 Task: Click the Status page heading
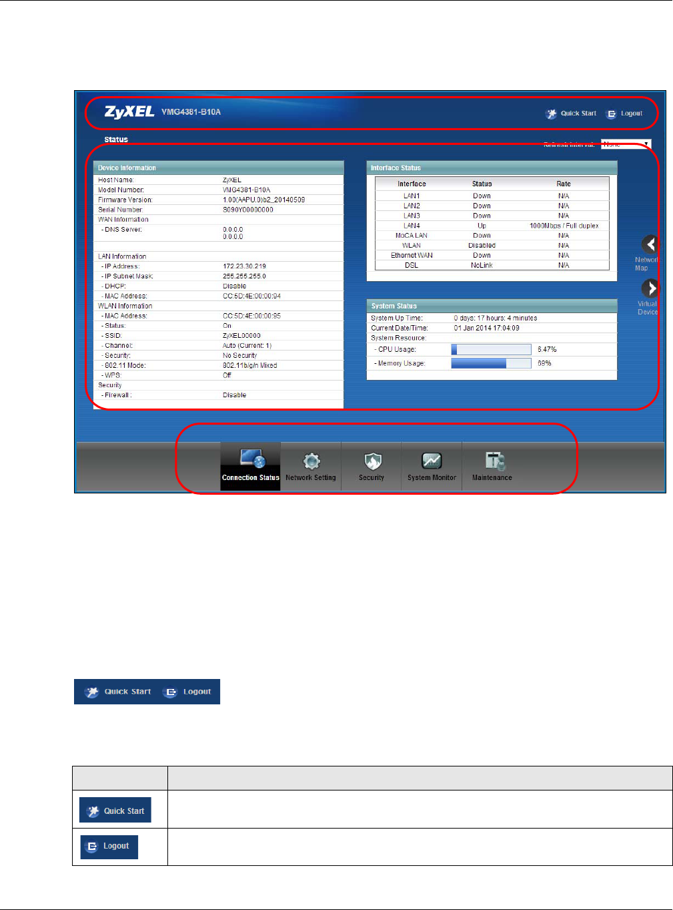pos(116,140)
